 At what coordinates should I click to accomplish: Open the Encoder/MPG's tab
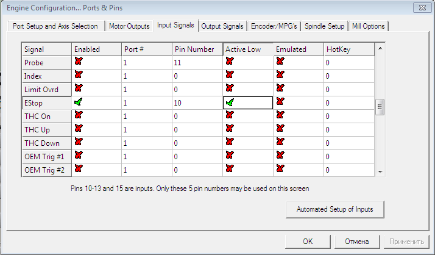274,26
